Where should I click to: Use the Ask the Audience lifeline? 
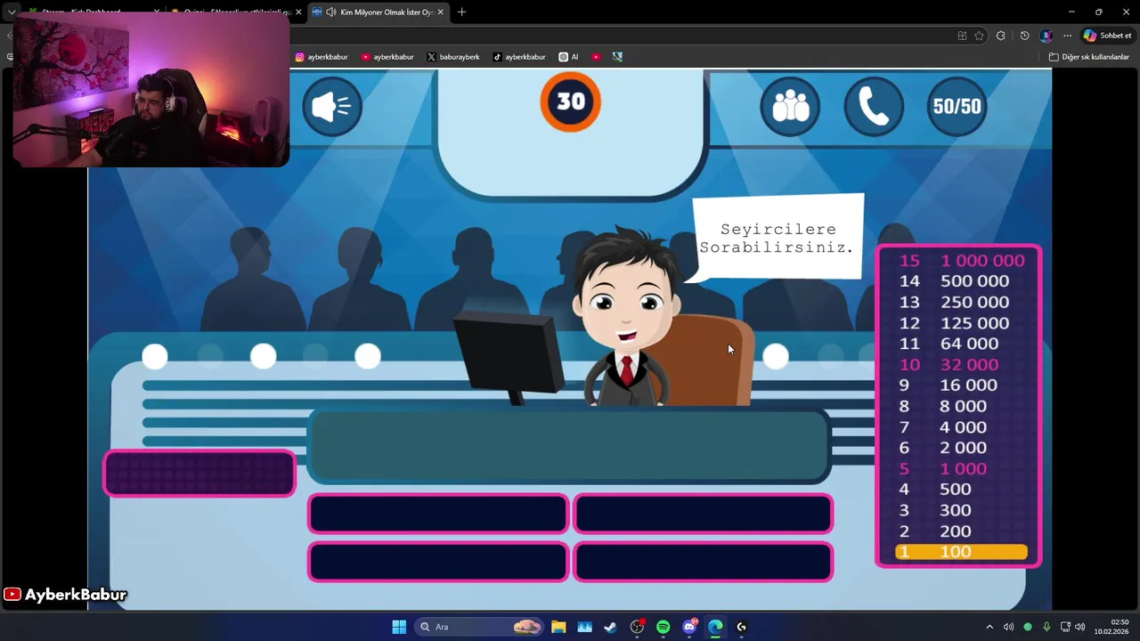coord(790,106)
